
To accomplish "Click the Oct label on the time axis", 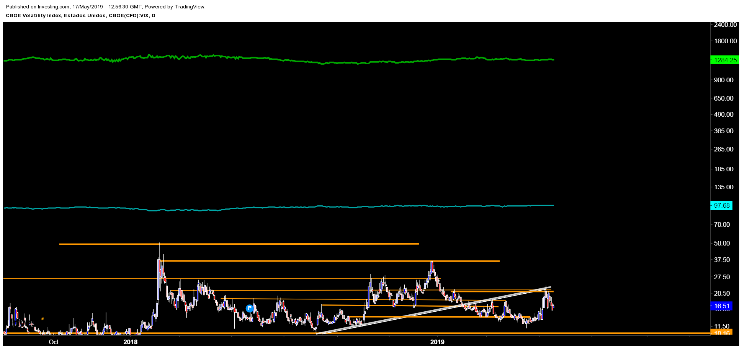I will [x=54, y=342].
